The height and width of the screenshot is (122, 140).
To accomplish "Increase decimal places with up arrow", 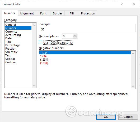I will pos(75,35).
